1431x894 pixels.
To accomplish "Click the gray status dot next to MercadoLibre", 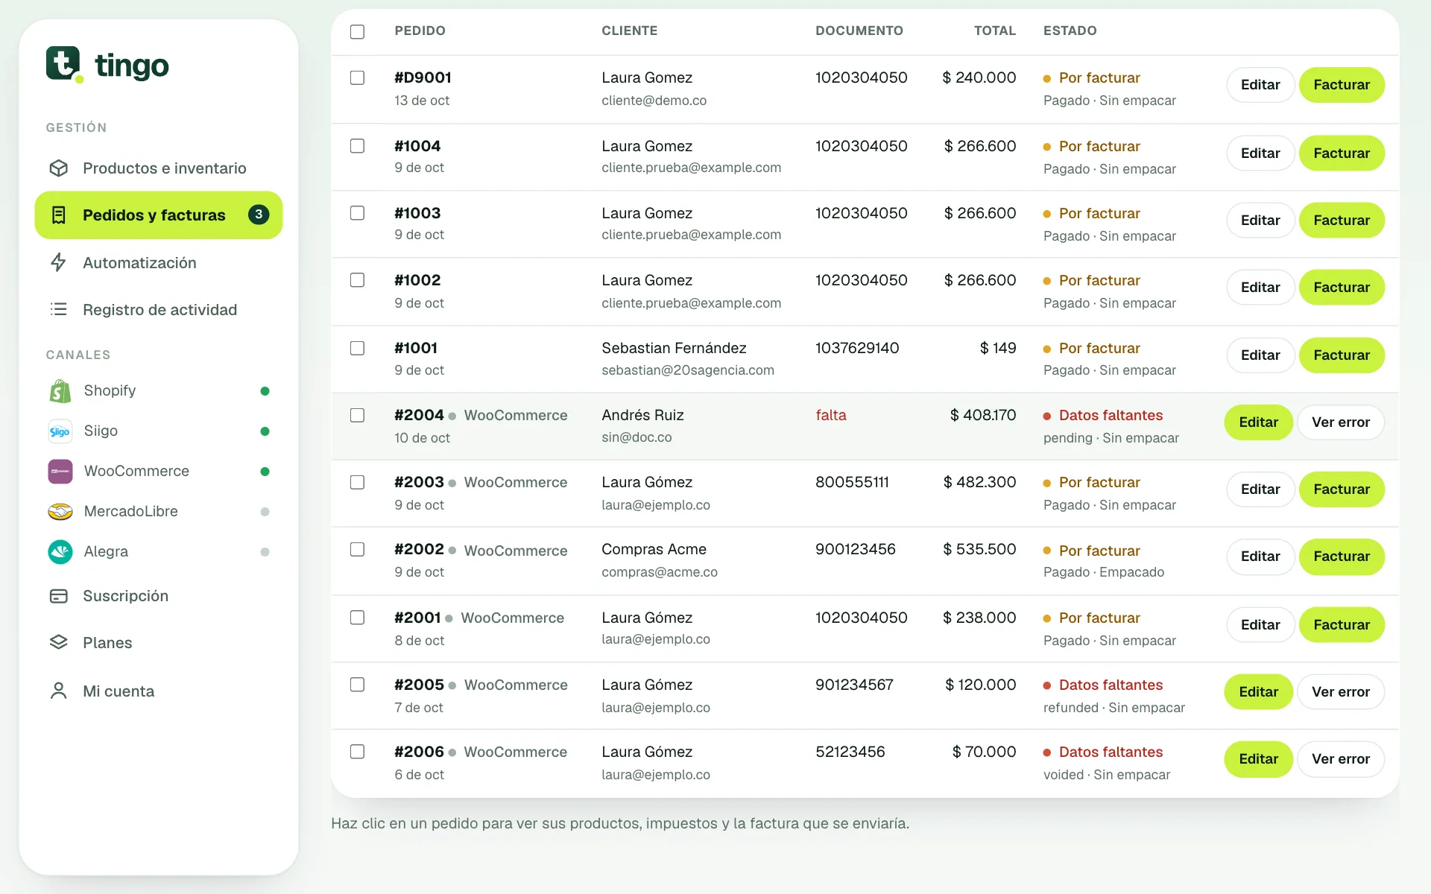I will (x=265, y=512).
